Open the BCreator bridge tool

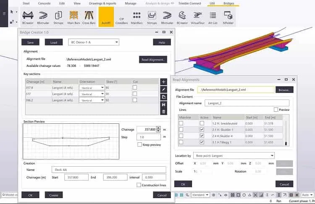[x=28, y=18]
